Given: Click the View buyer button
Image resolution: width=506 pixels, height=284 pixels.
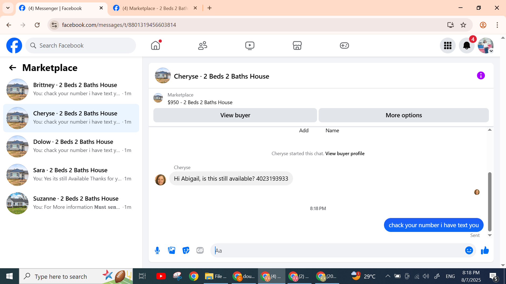Looking at the screenshot, I should click(235, 115).
